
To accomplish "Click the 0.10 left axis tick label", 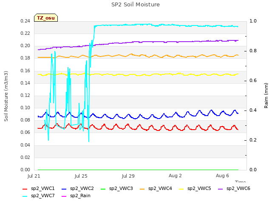I will (25, 108).
